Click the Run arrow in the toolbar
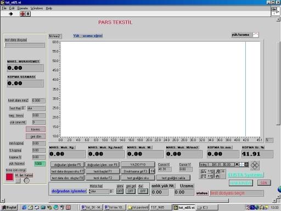 (11, 14)
